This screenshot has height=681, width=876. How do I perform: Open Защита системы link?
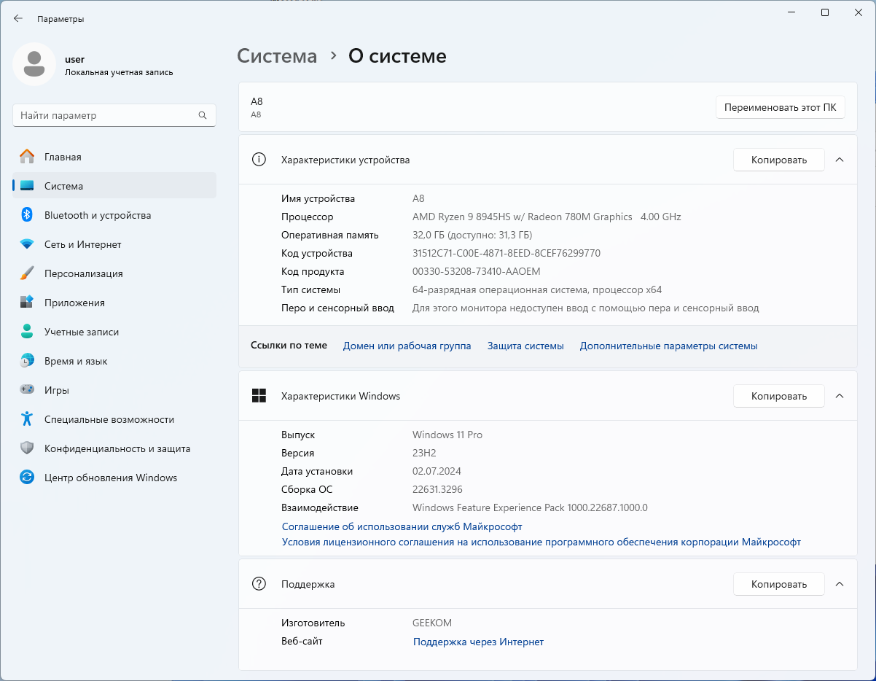525,346
